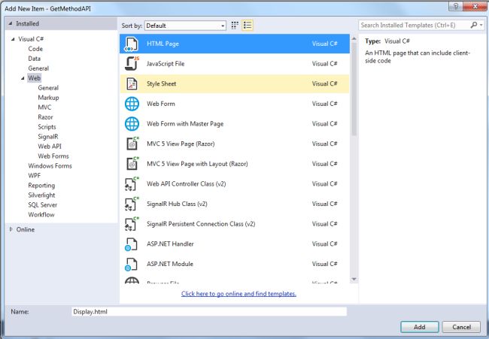
Task: Expand the Online section
Action: click(x=11, y=229)
